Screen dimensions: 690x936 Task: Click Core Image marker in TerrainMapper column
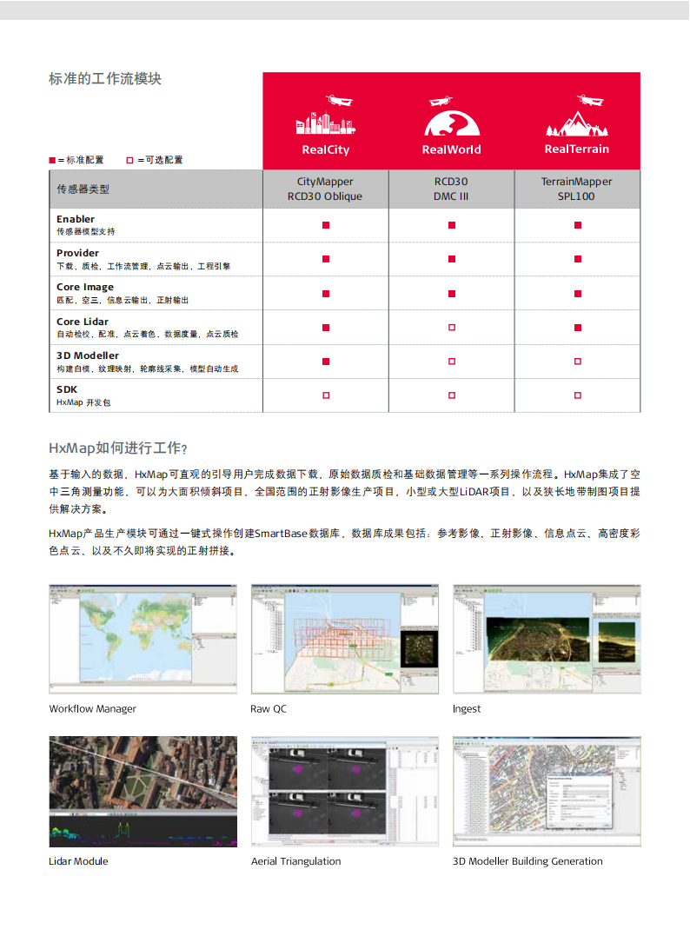(578, 294)
